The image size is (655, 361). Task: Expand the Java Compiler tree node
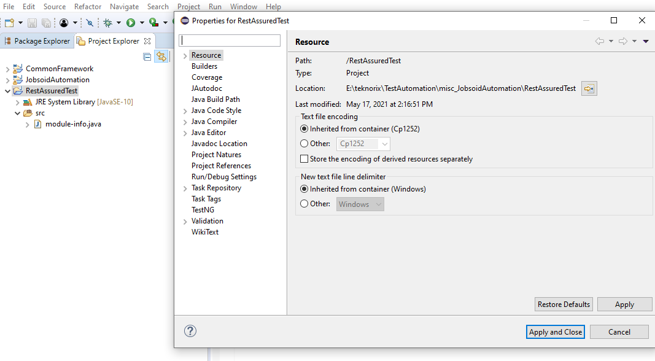185,122
